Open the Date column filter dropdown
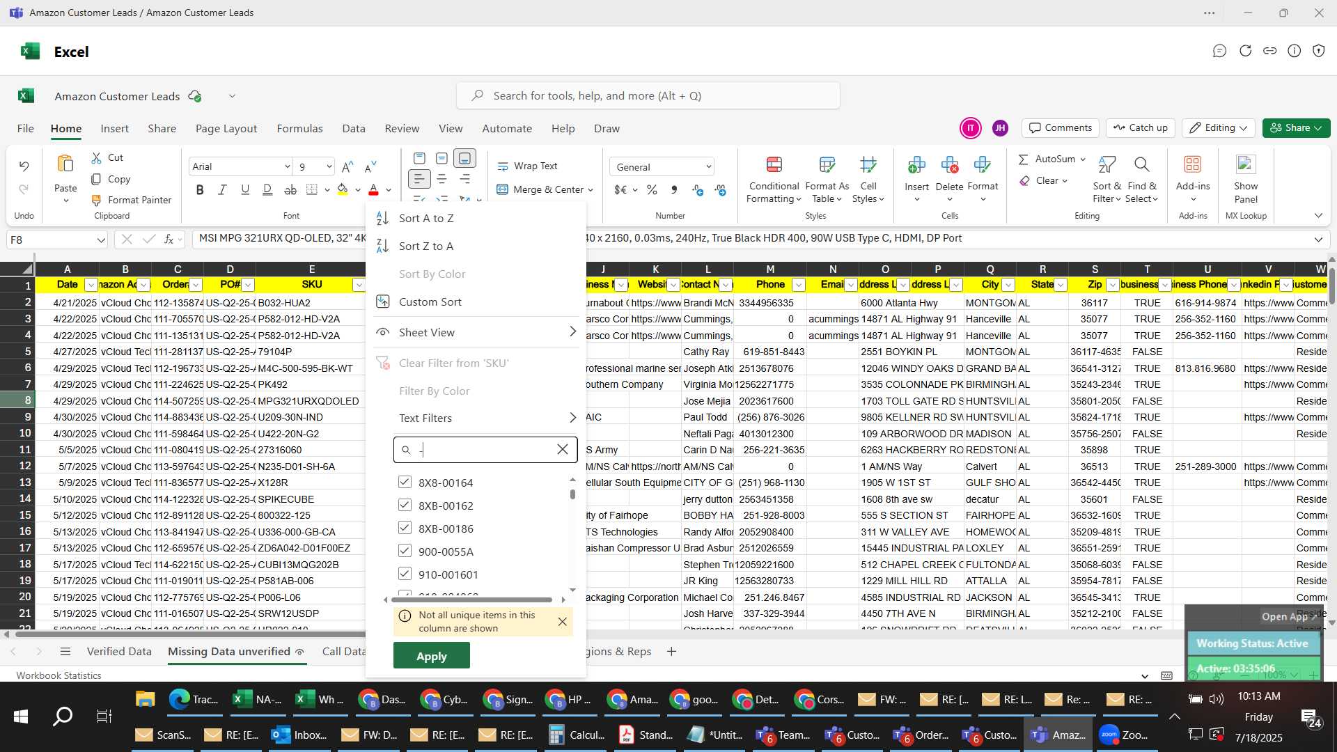The width and height of the screenshot is (1337, 752). (x=91, y=285)
